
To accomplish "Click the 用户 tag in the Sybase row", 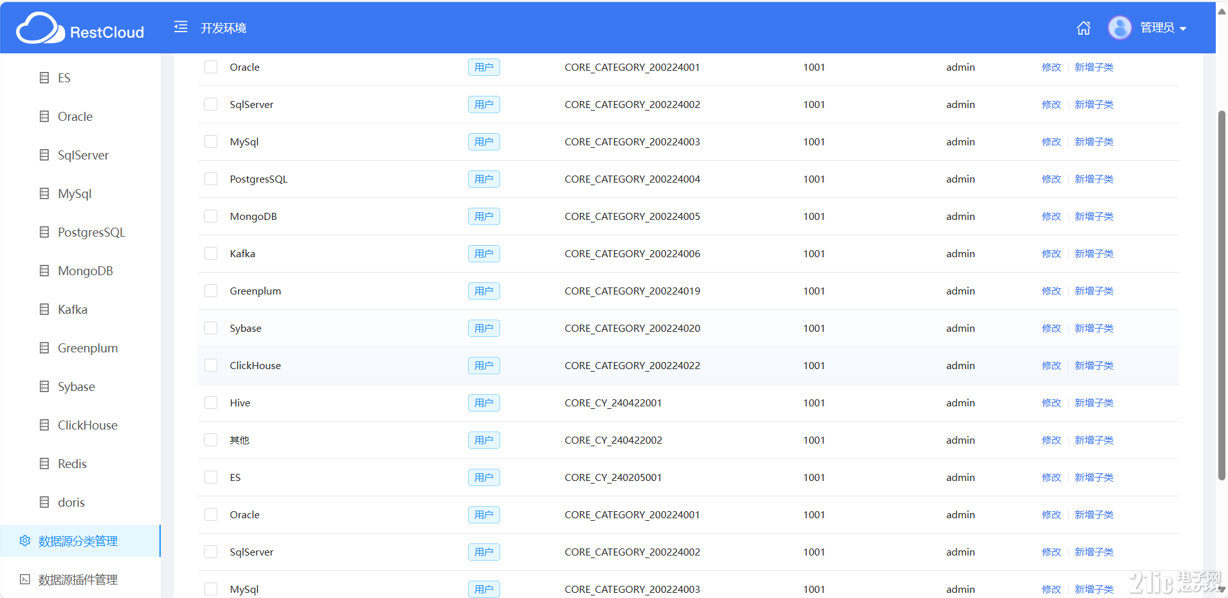I will tap(484, 328).
